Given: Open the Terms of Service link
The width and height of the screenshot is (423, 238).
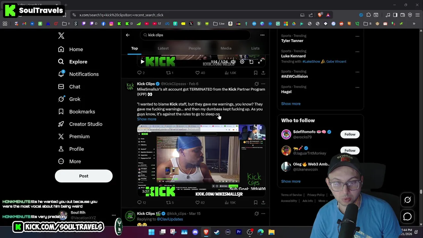Looking at the screenshot, I should click(x=291, y=195).
